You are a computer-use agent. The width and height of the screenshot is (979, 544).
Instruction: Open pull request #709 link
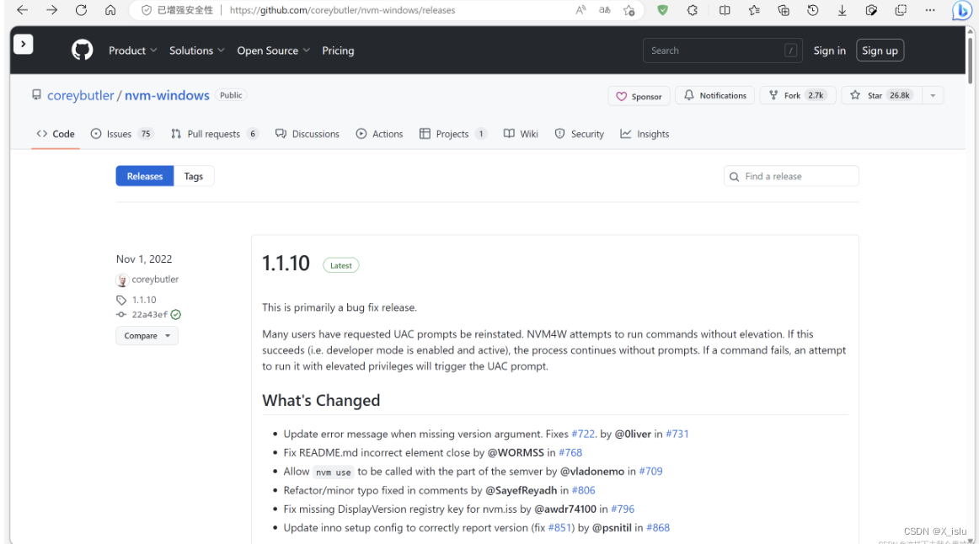pyautogui.click(x=650, y=471)
